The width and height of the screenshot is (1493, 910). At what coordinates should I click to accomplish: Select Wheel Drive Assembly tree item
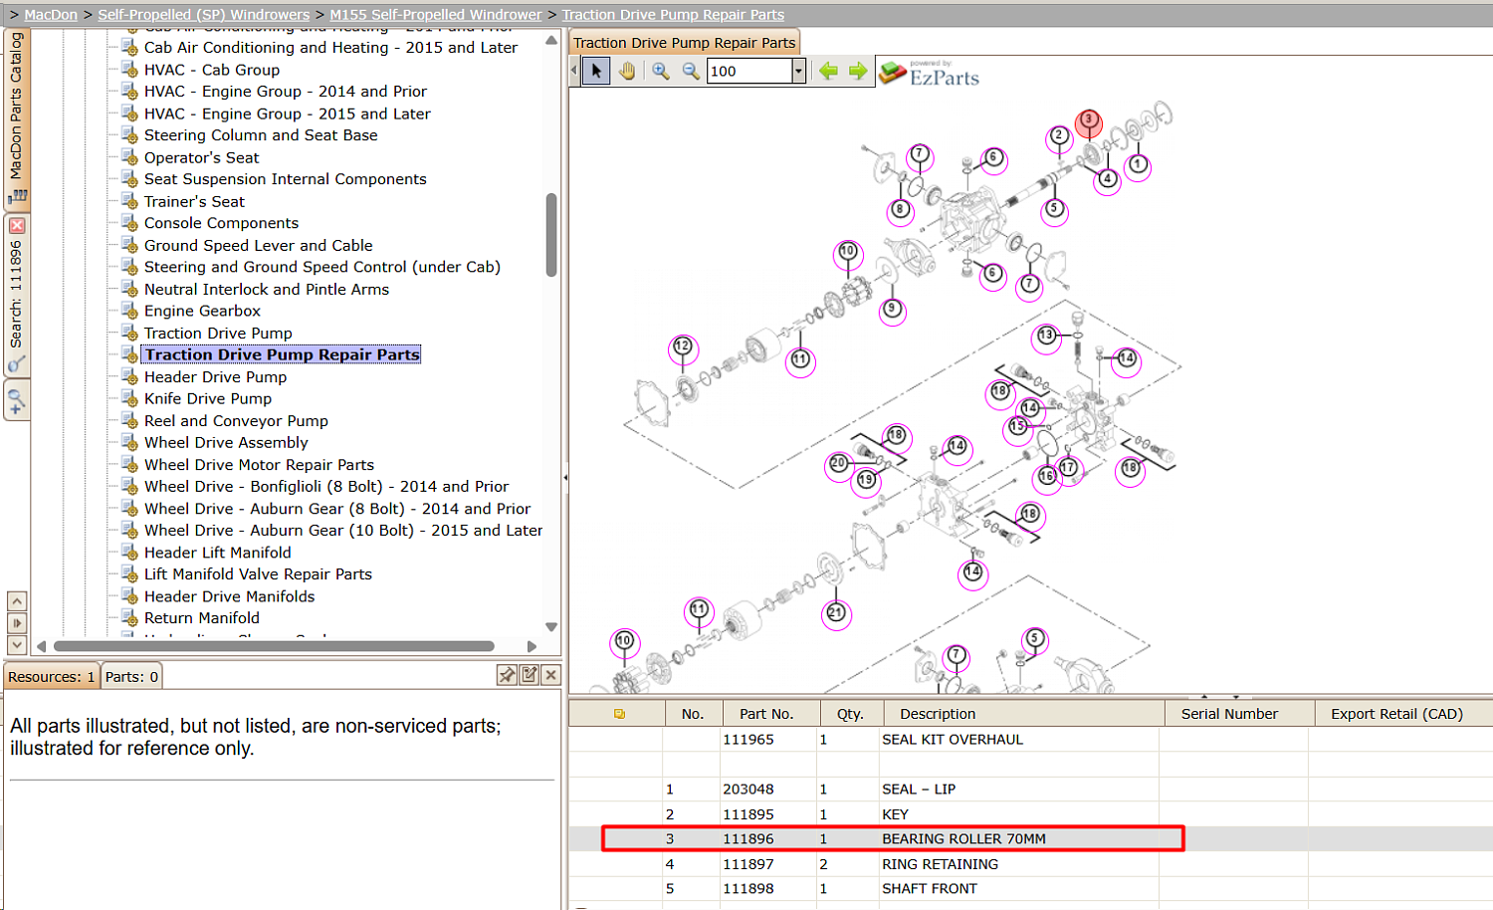click(226, 442)
